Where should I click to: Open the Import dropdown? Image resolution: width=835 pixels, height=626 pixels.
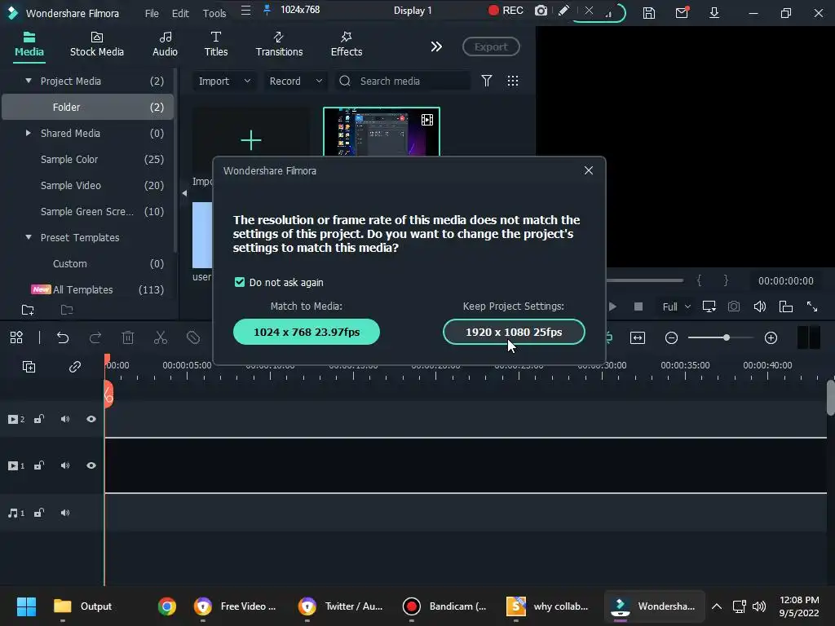pyautogui.click(x=224, y=81)
